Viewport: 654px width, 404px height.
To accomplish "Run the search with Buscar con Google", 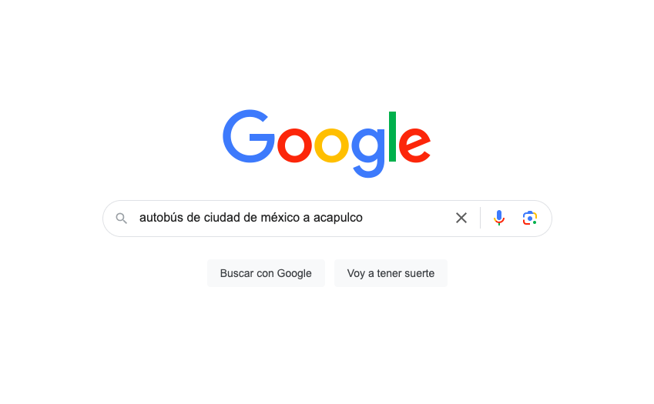I will (x=266, y=273).
